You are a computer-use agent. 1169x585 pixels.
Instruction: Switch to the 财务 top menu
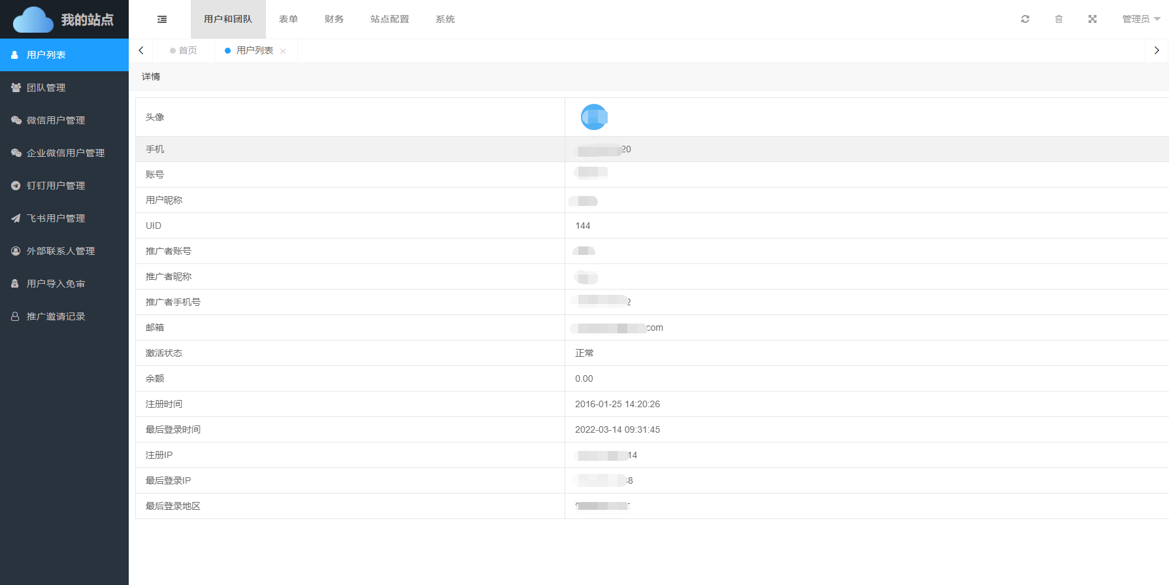tap(334, 20)
